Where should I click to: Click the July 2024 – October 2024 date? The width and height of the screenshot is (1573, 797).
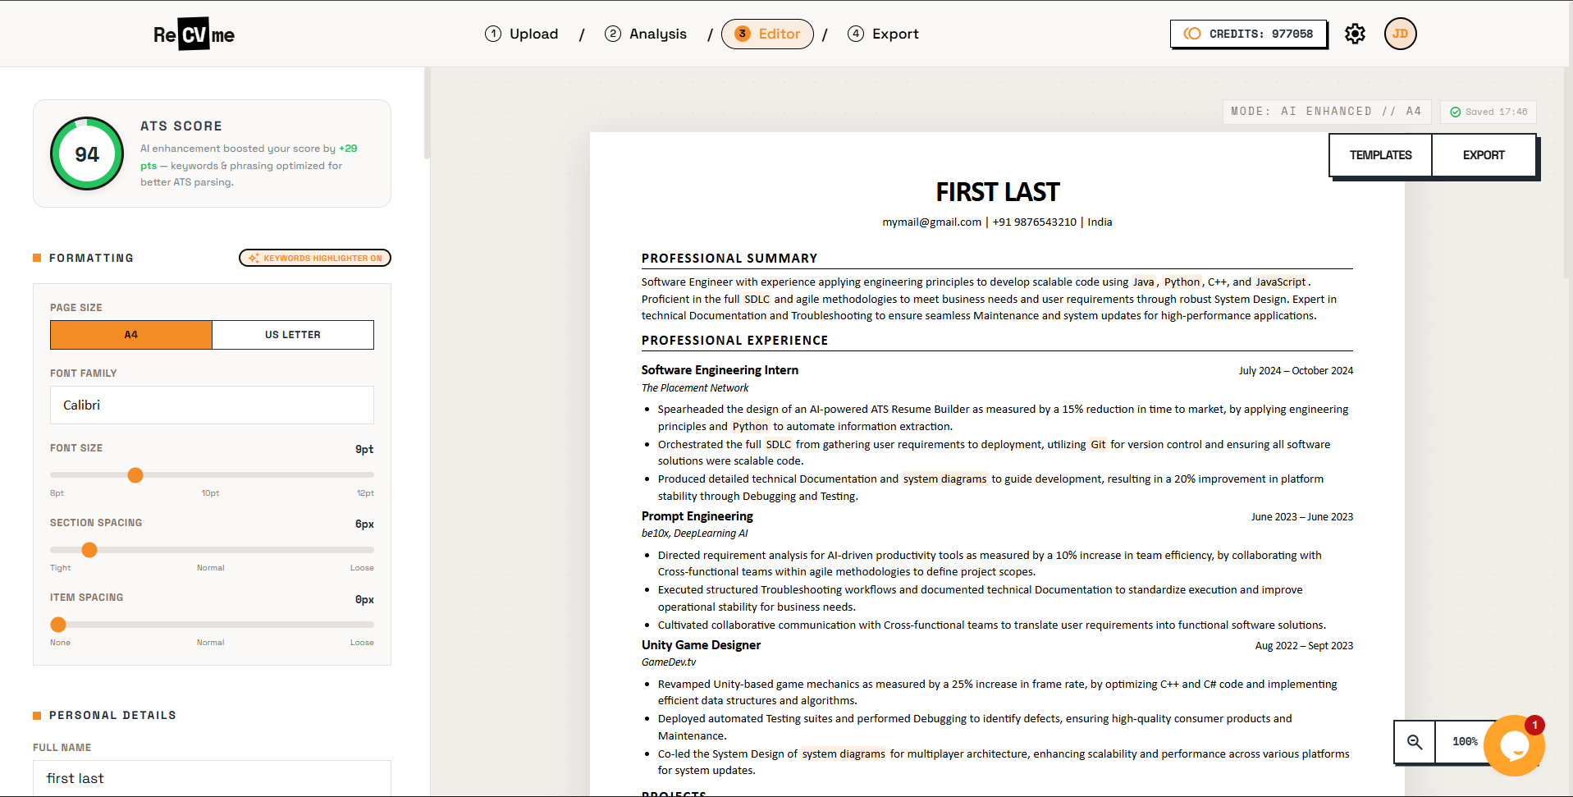(1296, 371)
